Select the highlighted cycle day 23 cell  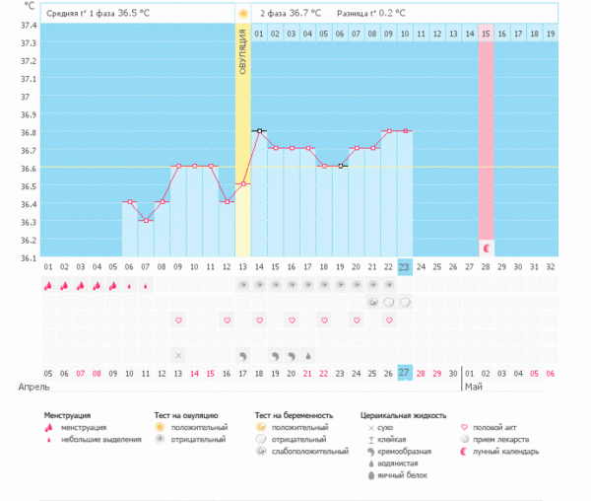tap(405, 266)
